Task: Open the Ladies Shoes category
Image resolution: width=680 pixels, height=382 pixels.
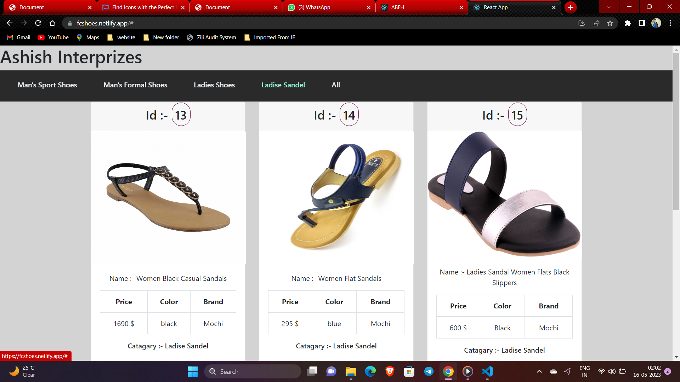Action: pyautogui.click(x=214, y=85)
